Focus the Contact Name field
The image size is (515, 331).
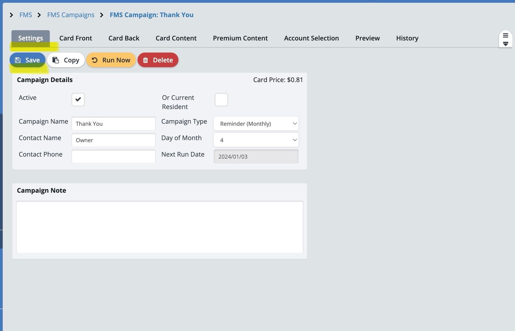[113, 140]
